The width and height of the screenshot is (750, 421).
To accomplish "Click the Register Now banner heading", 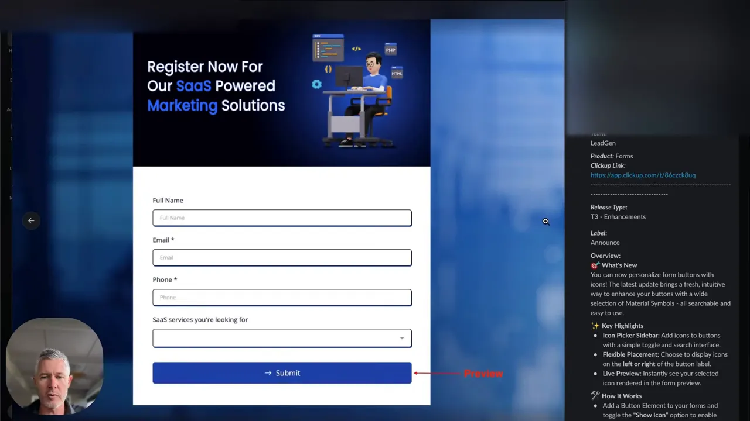I will click(216, 86).
